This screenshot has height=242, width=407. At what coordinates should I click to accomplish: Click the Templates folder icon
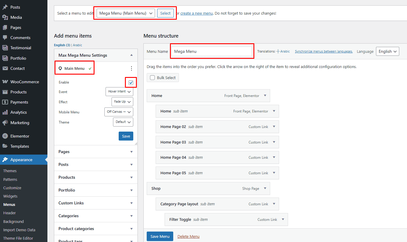[x=5, y=146]
